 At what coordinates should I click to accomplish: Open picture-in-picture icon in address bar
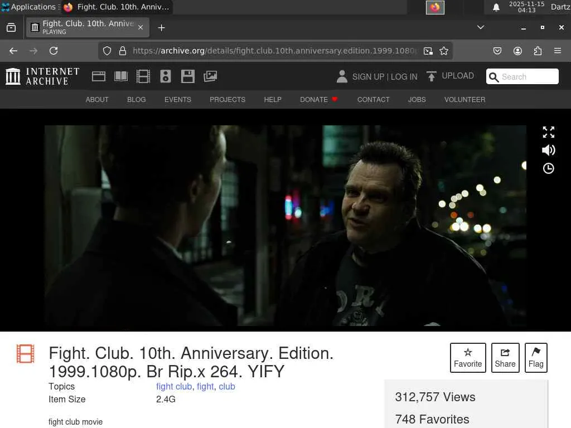pyautogui.click(x=428, y=51)
